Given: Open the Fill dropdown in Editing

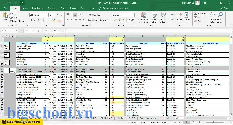Looking at the screenshot, I should tap(198, 17).
